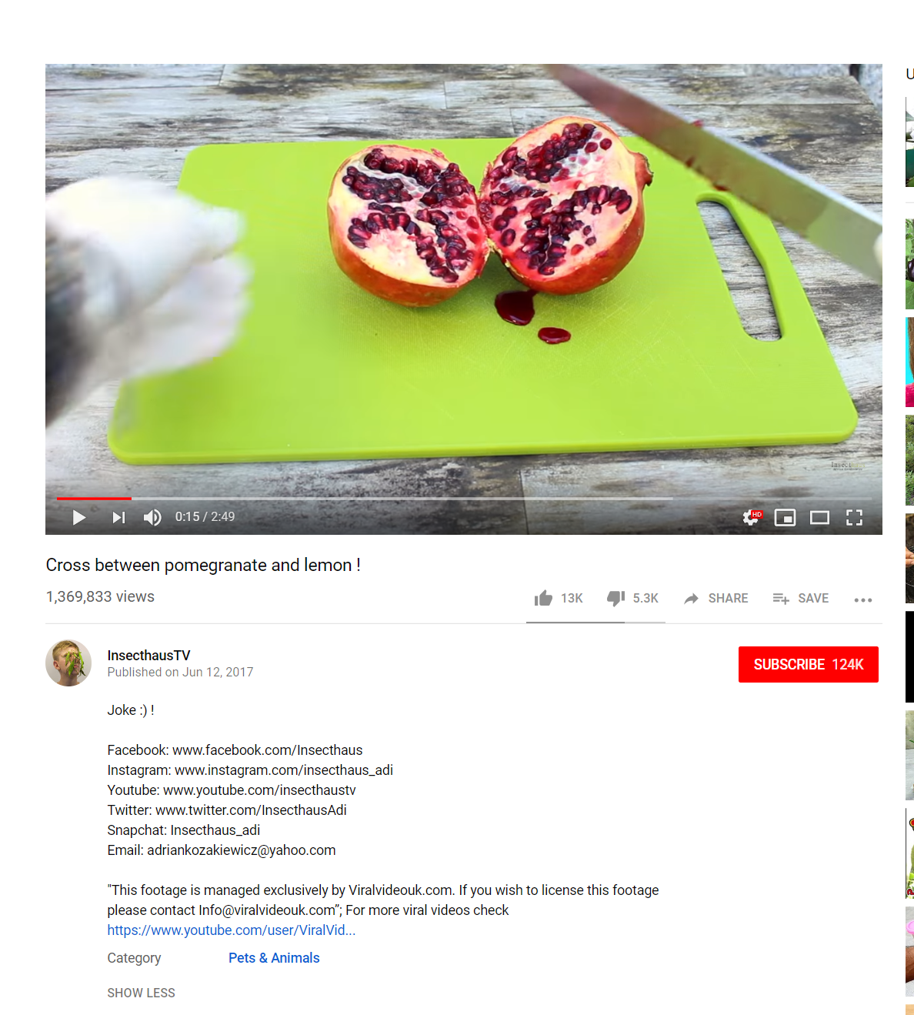Collapse description with SHOW LESS
914x1015 pixels.
(141, 993)
